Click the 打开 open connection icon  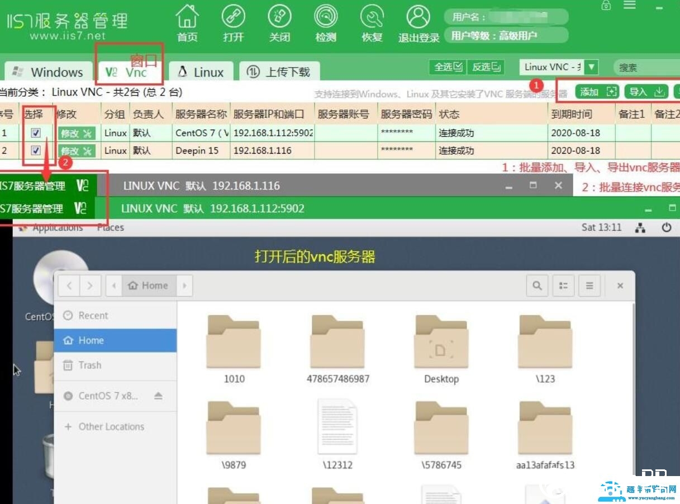(x=234, y=23)
